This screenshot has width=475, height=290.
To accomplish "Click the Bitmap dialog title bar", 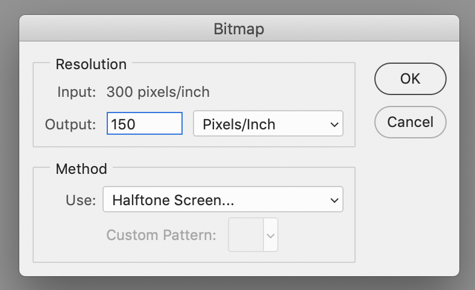I will click(x=239, y=28).
